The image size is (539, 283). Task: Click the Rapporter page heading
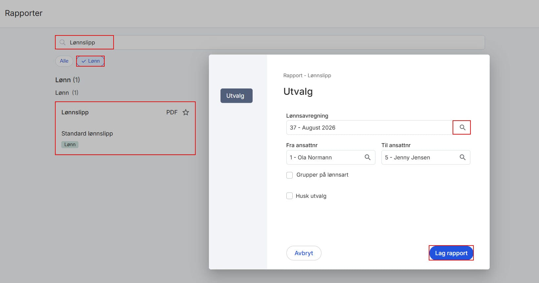pyautogui.click(x=24, y=13)
